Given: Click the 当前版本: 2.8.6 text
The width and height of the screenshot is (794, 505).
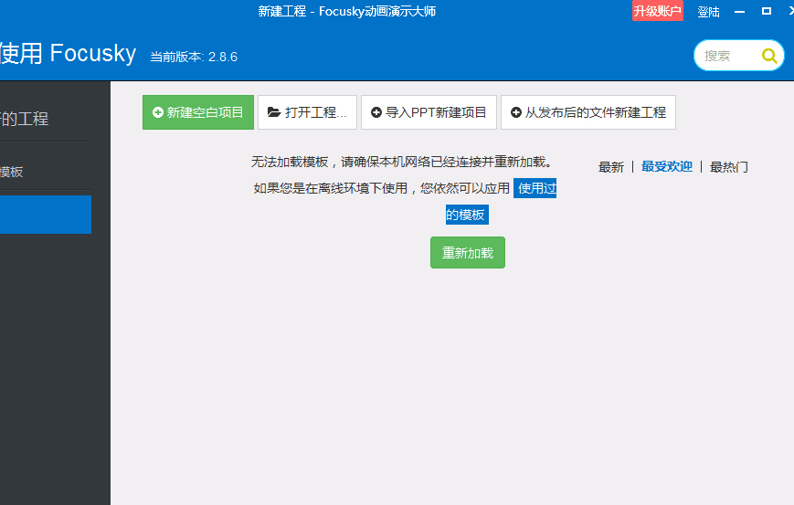Looking at the screenshot, I should click(194, 57).
